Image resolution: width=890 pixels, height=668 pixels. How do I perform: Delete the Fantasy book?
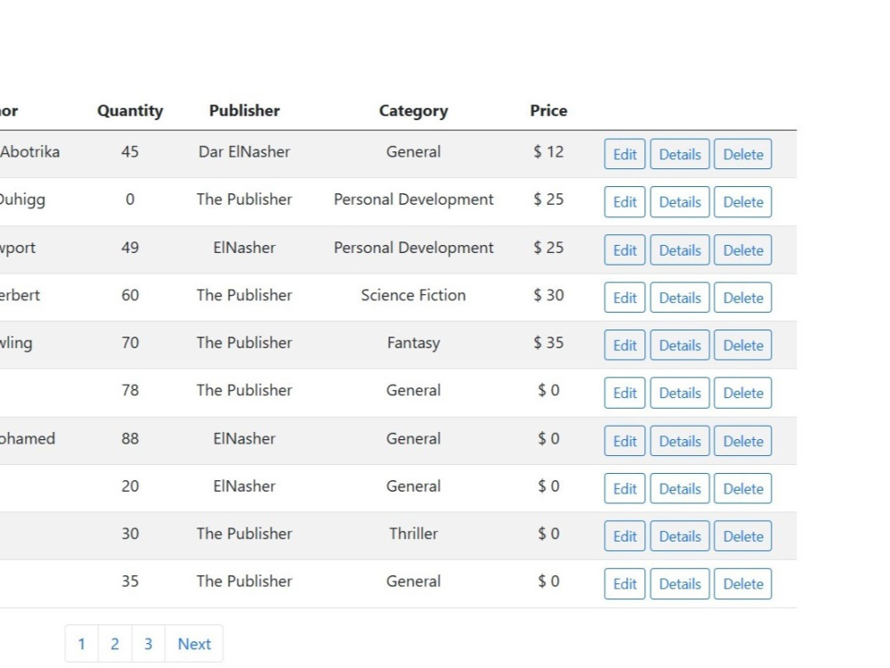[742, 346]
